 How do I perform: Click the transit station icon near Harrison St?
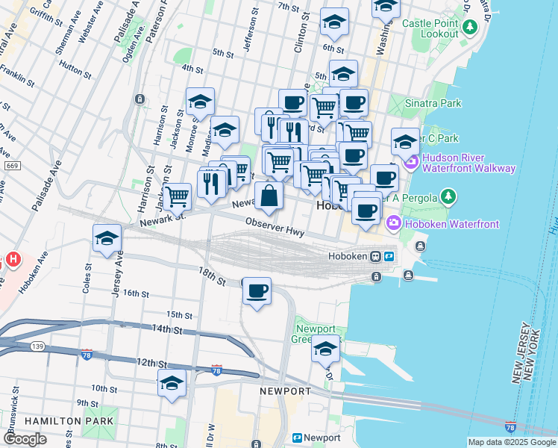139,99
